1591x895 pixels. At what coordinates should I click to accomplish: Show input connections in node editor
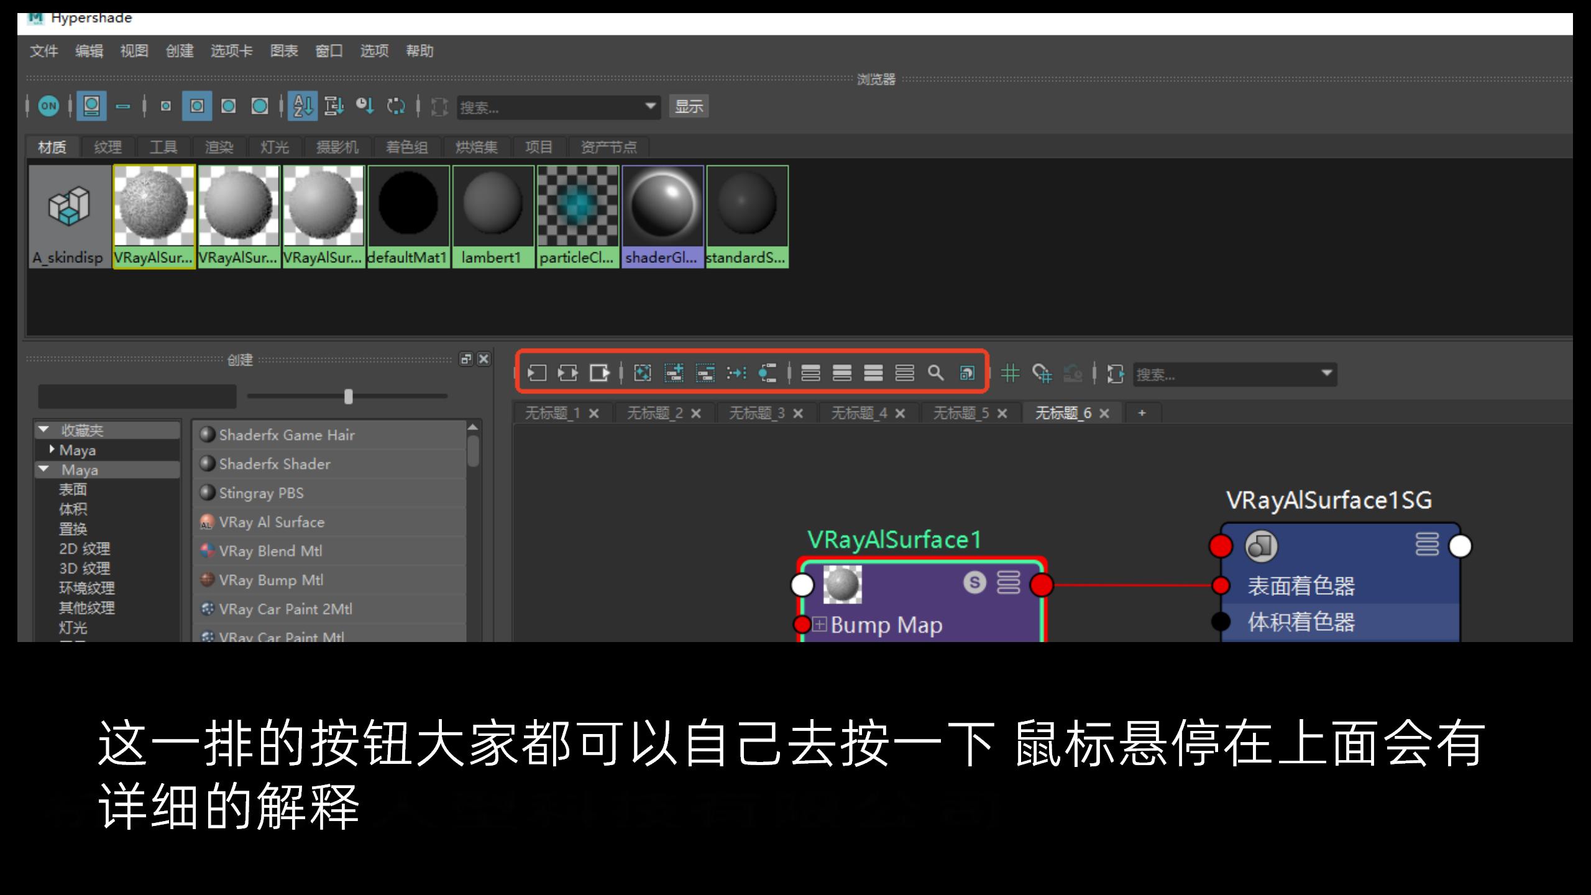[537, 373]
